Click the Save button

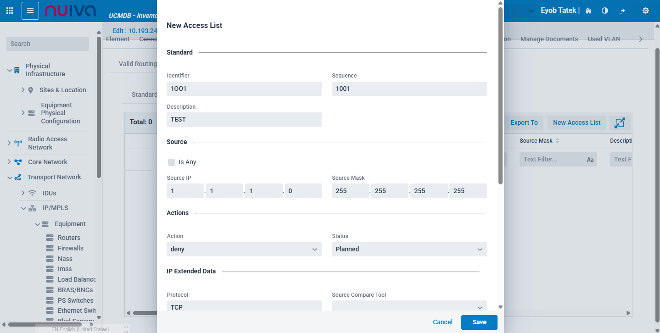(x=479, y=322)
